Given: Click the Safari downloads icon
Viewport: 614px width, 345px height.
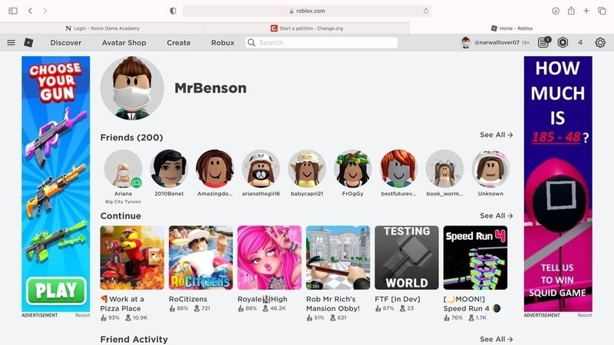Looking at the screenshot, I should tap(556, 11).
